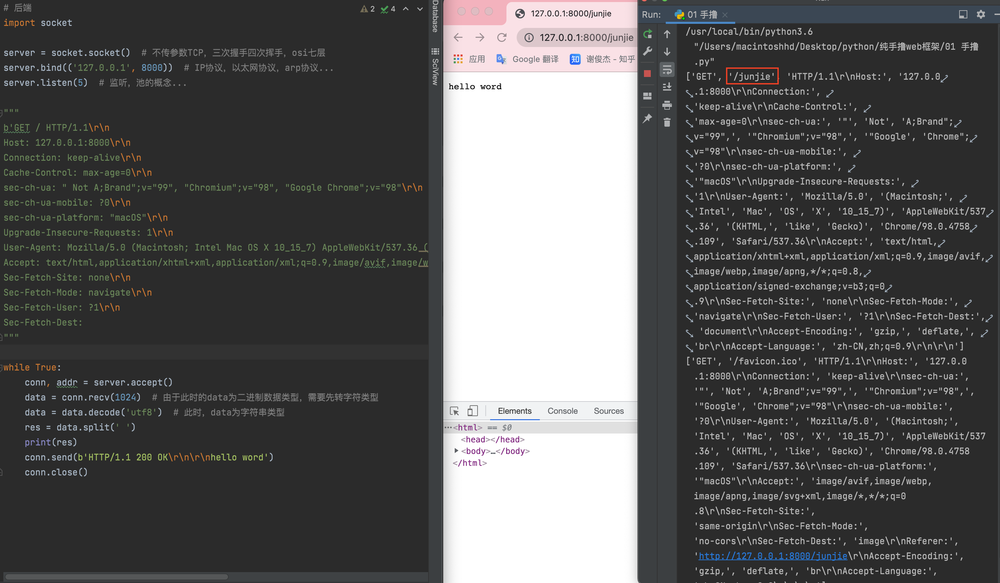The width and height of the screenshot is (1000, 583).
Task: Open Run panel gear settings
Action: 981,14
